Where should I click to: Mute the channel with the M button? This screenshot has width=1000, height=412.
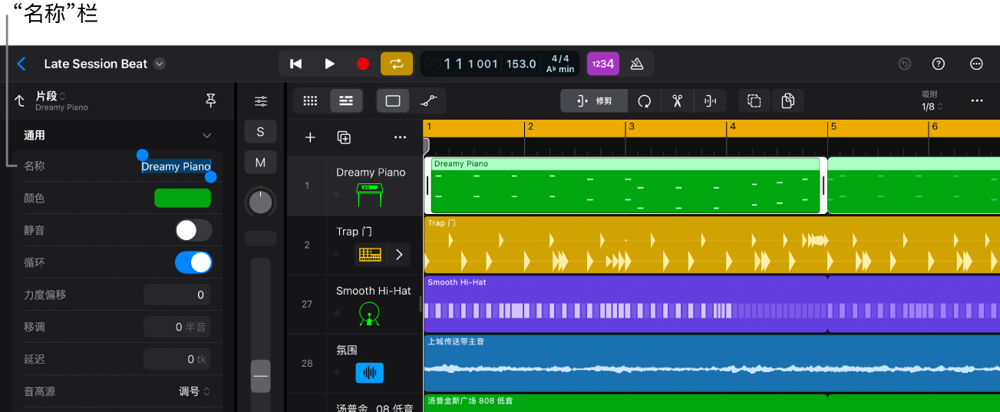coord(261,162)
